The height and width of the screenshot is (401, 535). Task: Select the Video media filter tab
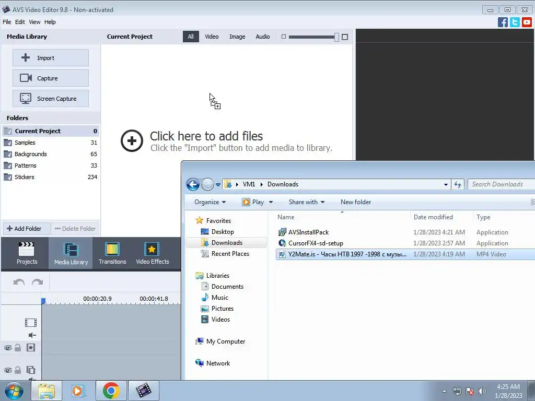pos(212,37)
